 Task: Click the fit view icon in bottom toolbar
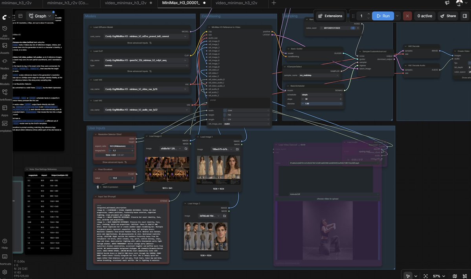pos(426,276)
